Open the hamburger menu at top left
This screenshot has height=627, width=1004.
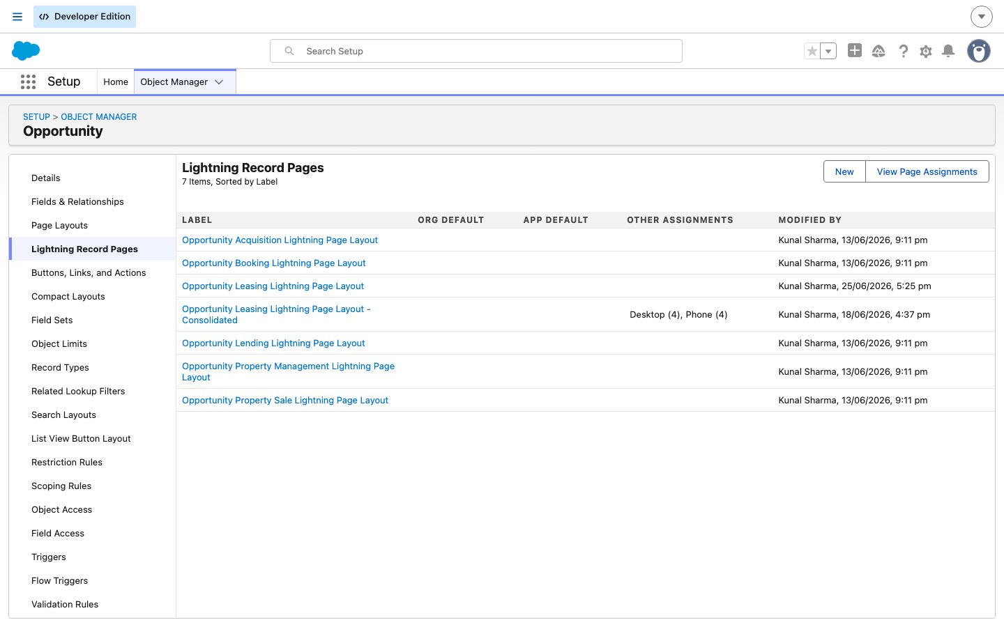coord(17,17)
